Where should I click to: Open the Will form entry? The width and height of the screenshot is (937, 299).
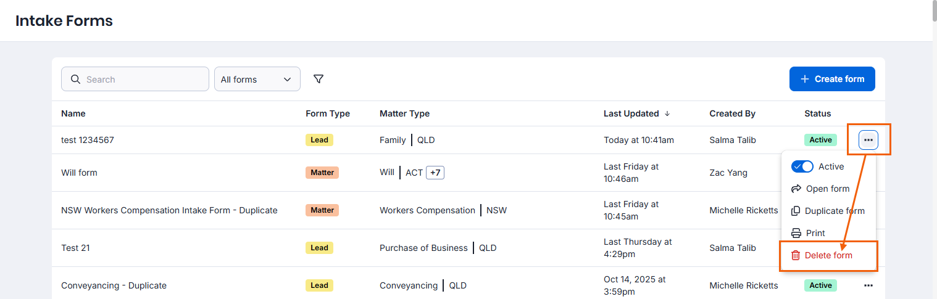[79, 173]
